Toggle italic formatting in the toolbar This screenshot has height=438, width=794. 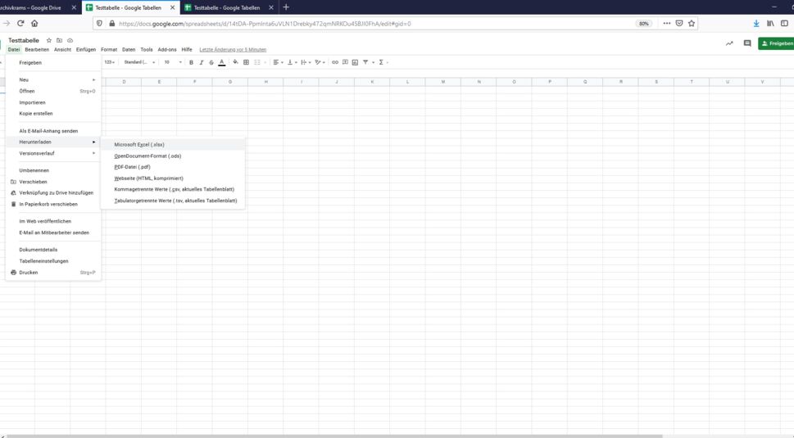pyautogui.click(x=201, y=62)
